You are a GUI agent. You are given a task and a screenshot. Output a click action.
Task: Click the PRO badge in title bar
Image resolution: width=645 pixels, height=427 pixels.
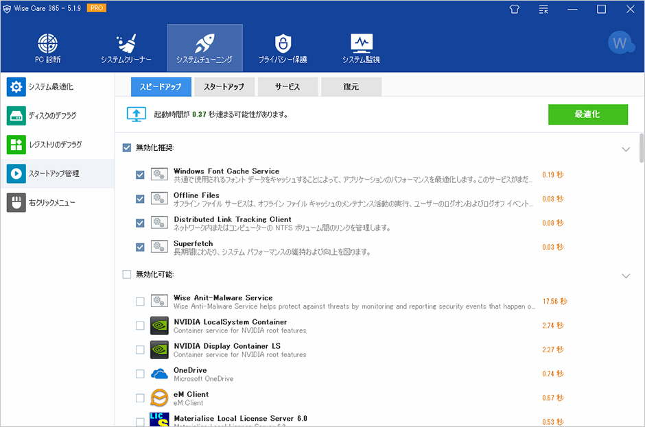point(97,8)
